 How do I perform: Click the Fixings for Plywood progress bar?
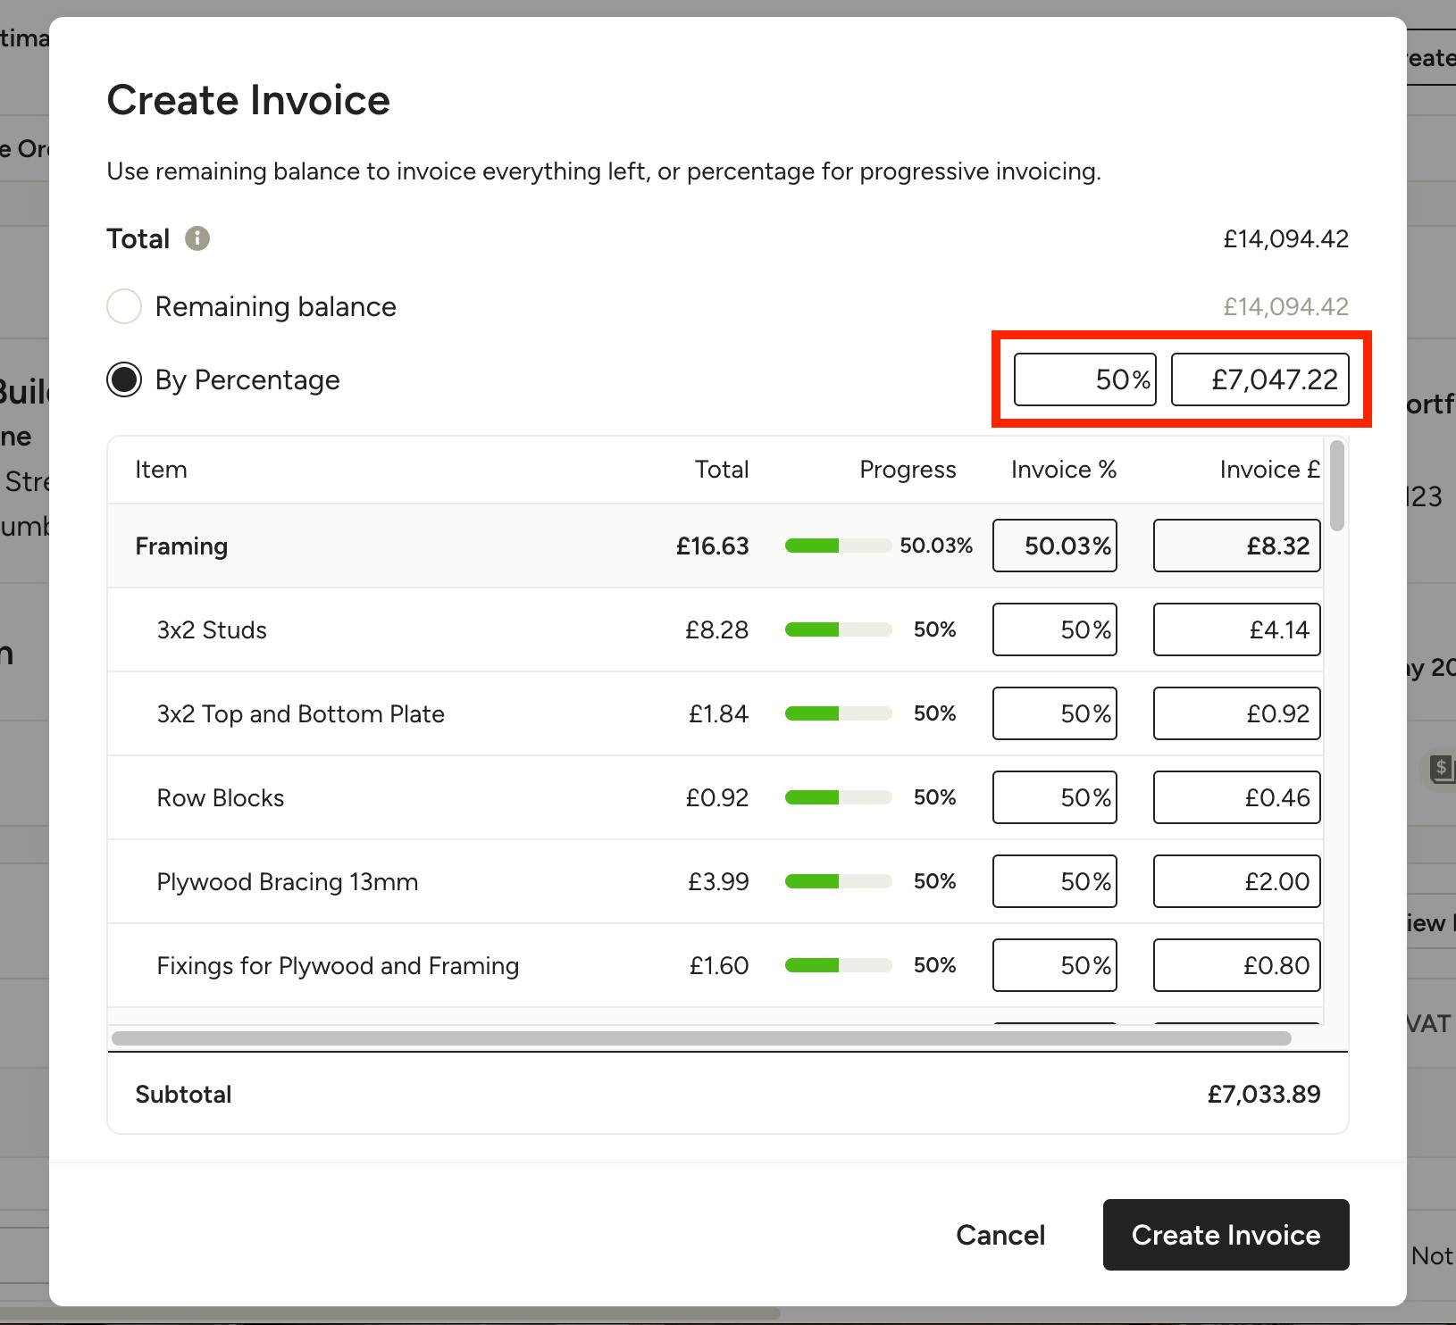pyautogui.click(x=838, y=965)
